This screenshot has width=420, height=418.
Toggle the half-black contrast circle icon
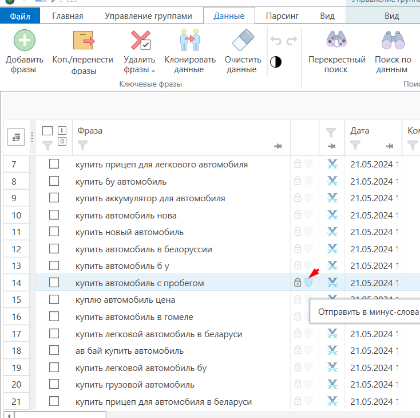[276, 62]
